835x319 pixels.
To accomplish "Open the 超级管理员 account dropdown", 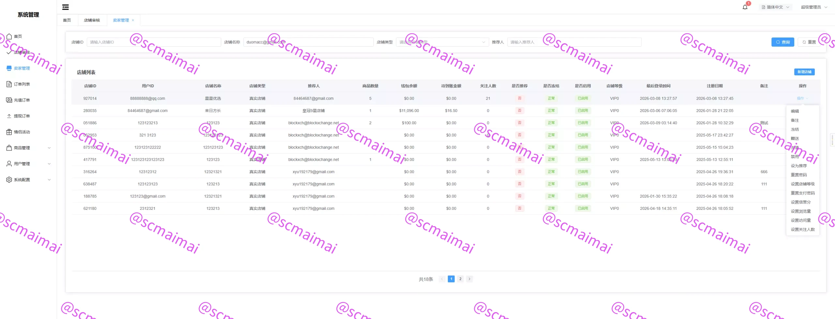I will pos(814,7).
